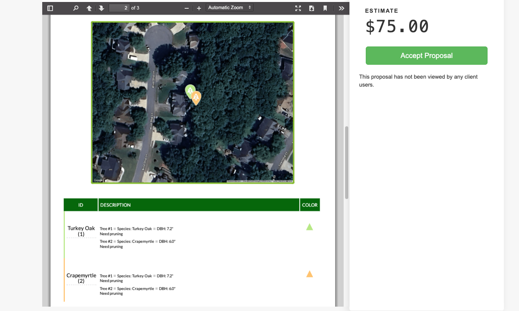
Task: Click the page number input field
Action: pyautogui.click(x=119, y=8)
